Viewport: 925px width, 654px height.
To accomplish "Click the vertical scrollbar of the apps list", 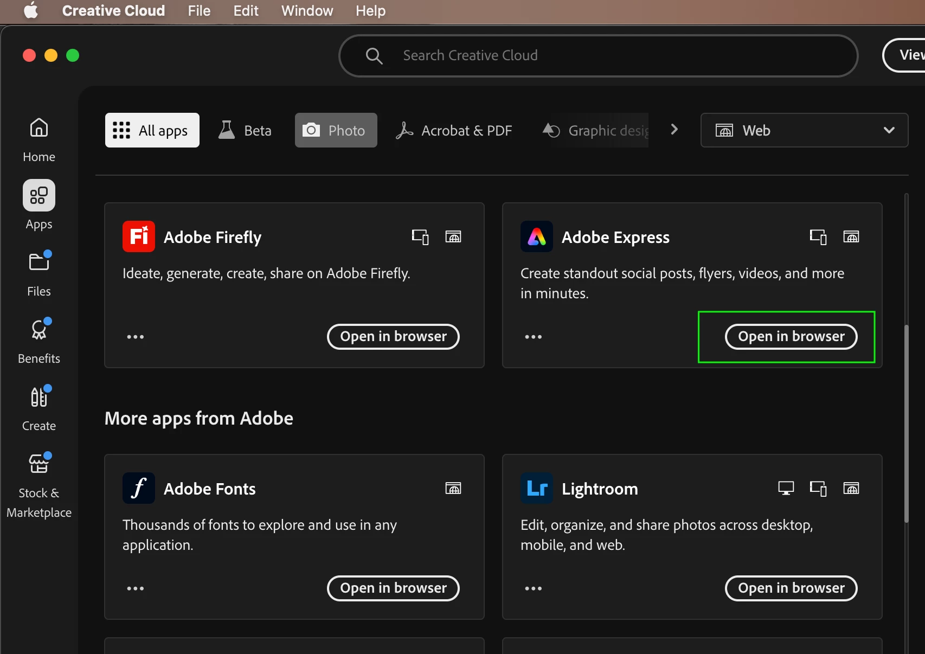I will coord(906,423).
